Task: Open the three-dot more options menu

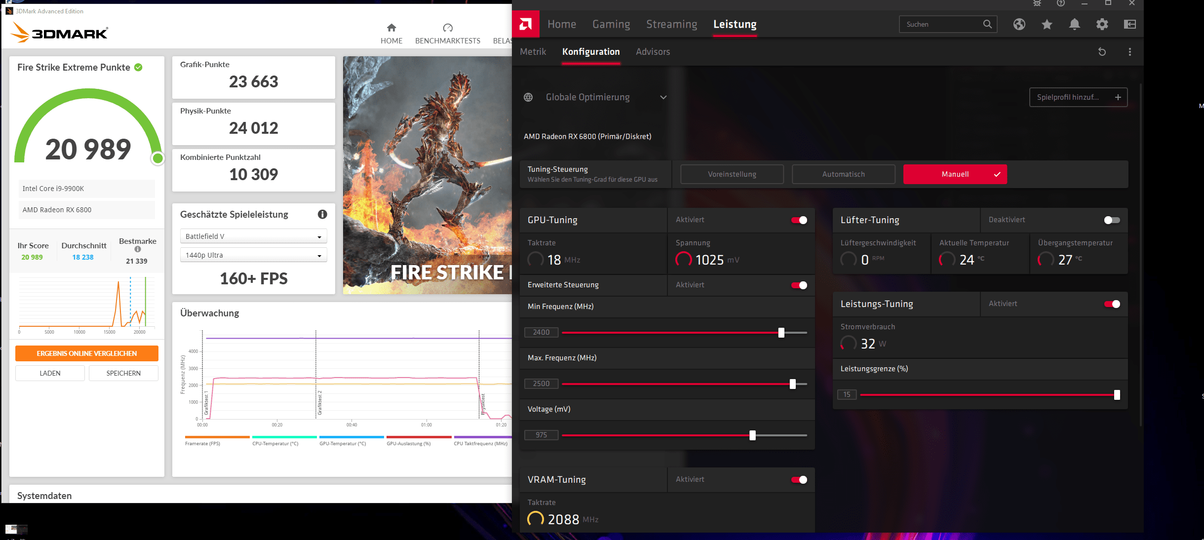Action: tap(1130, 52)
